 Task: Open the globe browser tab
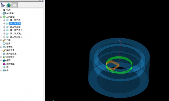(9, 5)
